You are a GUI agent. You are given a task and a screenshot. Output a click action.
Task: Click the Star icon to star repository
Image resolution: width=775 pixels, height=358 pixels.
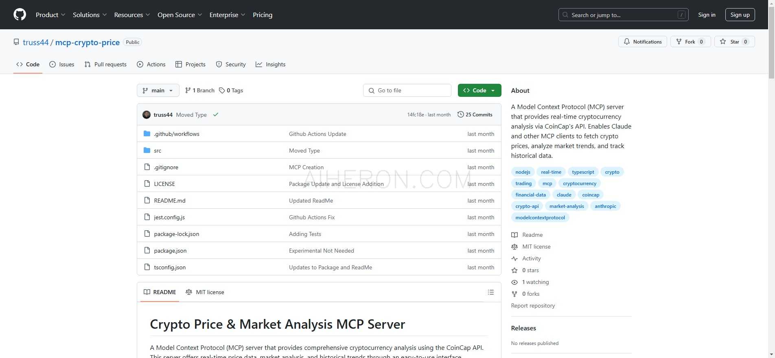point(723,41)
